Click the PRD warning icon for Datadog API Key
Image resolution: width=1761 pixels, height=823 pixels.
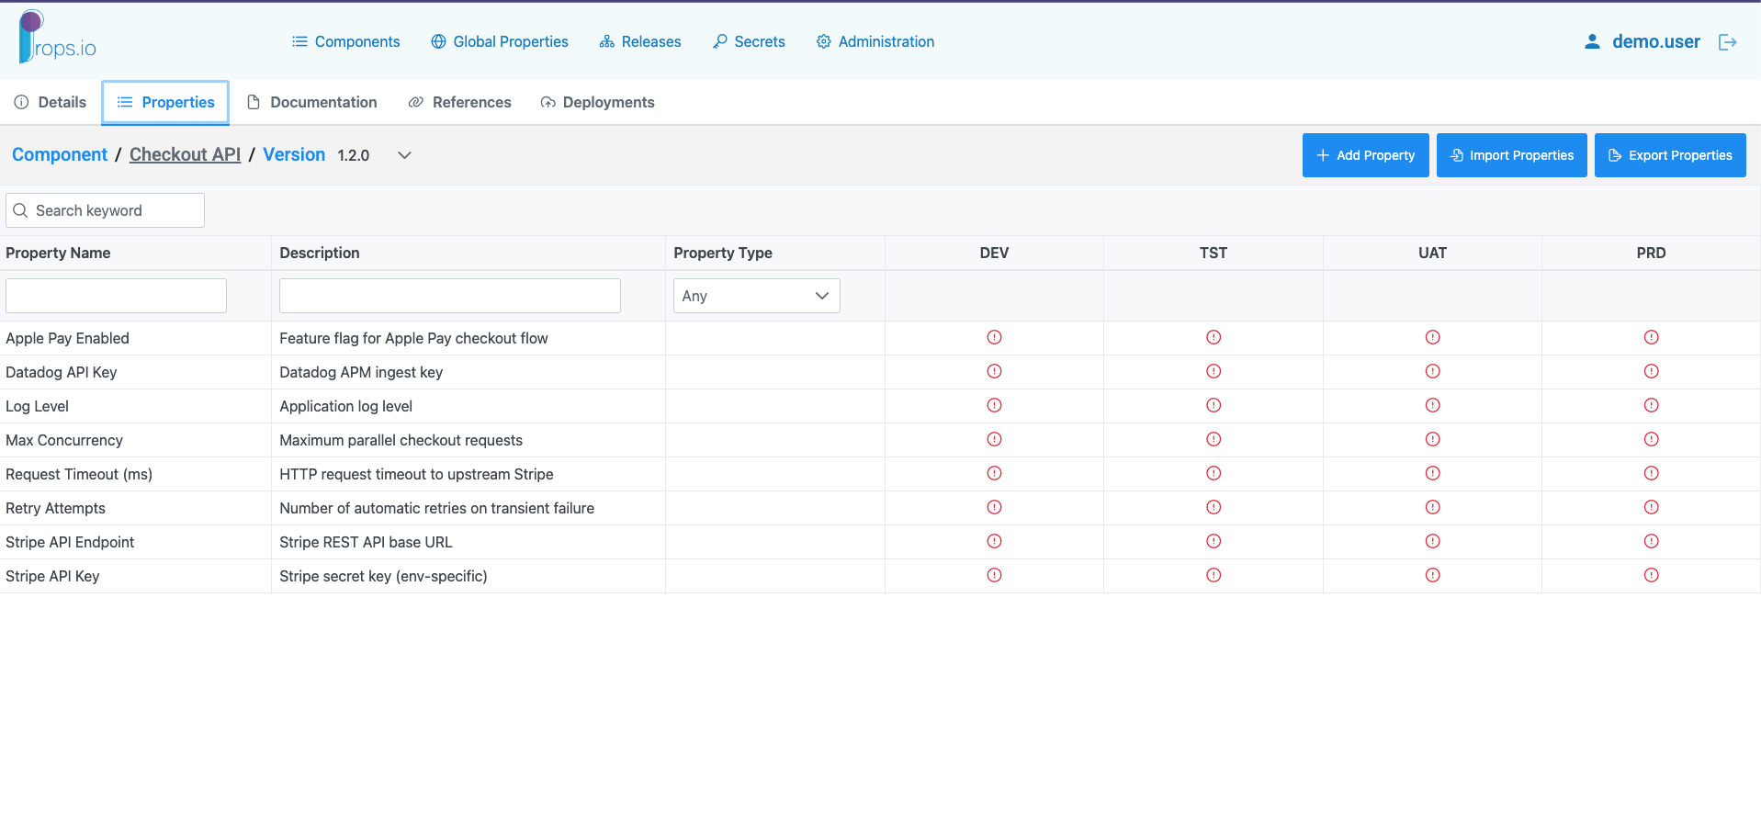point(1651,371)
